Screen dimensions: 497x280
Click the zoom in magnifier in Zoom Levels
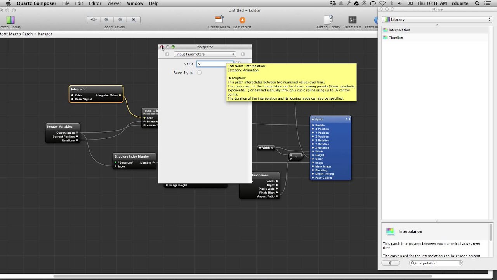coord(134,19)
